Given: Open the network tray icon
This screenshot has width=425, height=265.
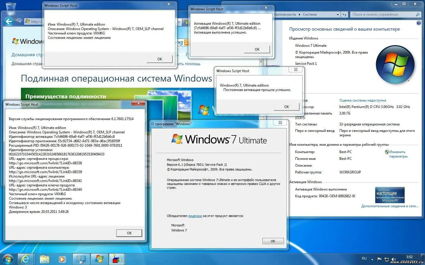Looking at the screenshot, I should coord(386,259).
